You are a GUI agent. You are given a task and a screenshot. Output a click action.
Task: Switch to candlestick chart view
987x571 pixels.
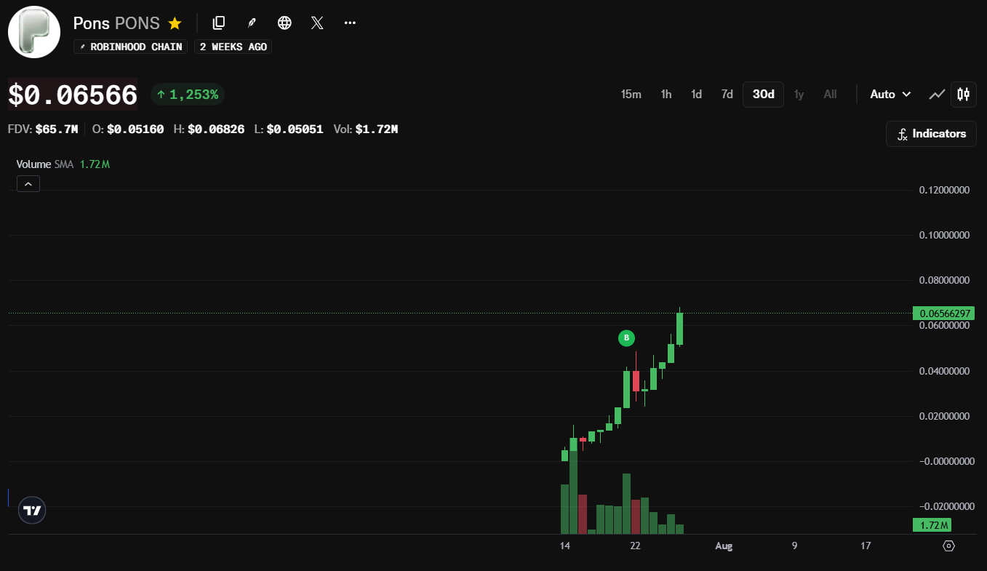pyautogui.click(x=964, y=94)
